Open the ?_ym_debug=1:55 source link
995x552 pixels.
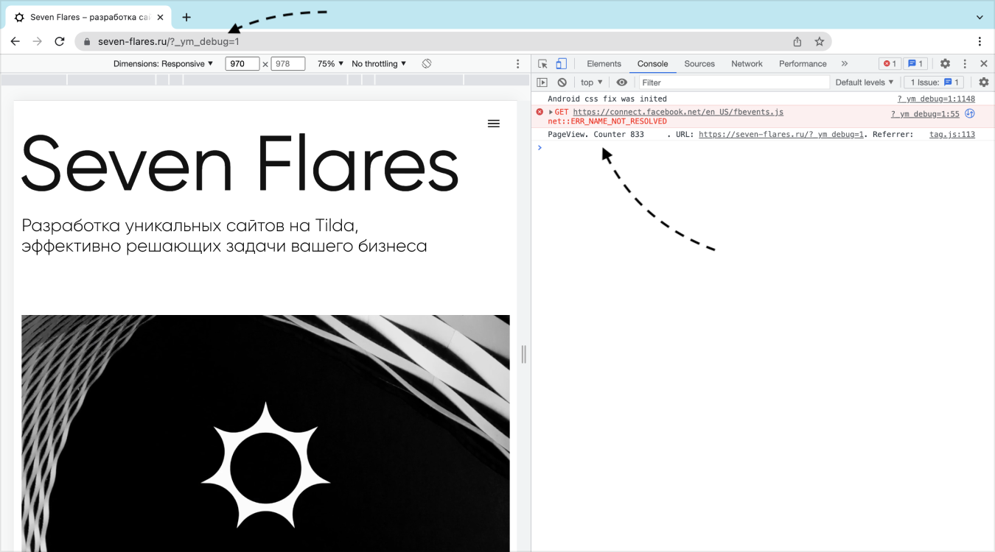pyautogui.click(x=925, y=114)
